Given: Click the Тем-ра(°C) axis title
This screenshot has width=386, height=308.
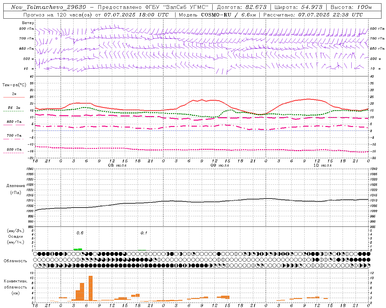Looking at the screenshot, I should 14,85.
